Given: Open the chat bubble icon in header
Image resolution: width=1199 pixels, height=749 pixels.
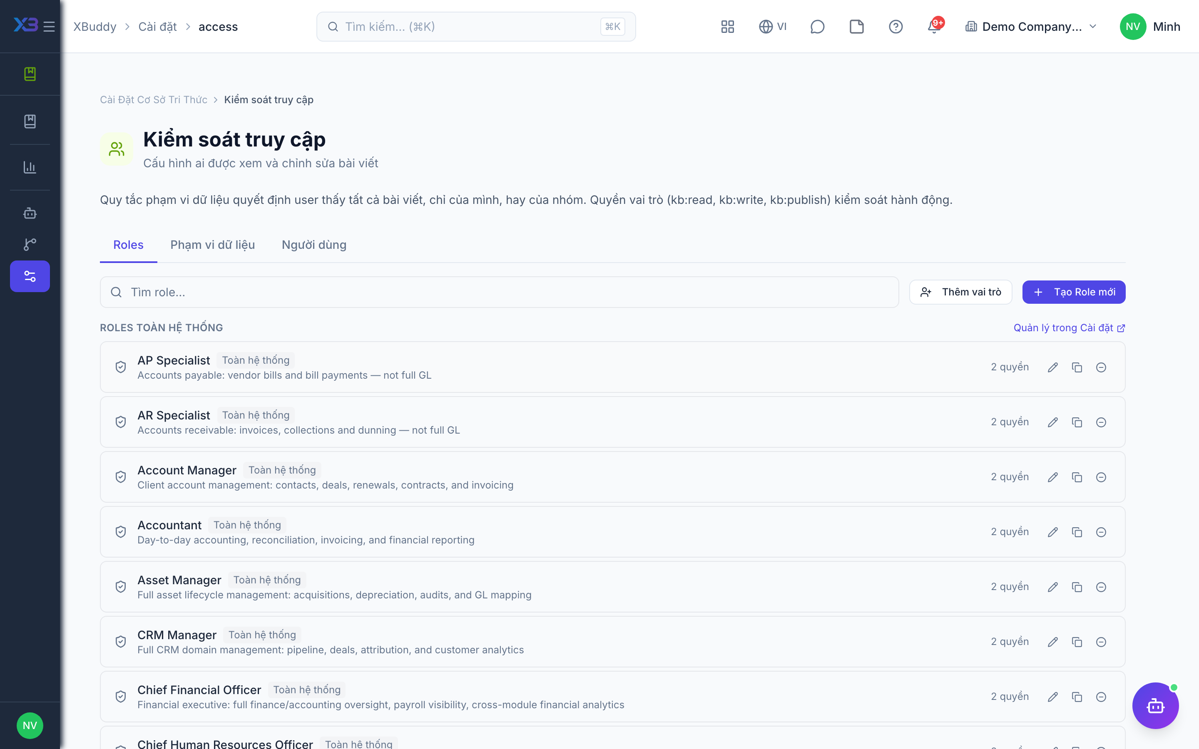Looking at the screenshot, I should pos(817,27).
